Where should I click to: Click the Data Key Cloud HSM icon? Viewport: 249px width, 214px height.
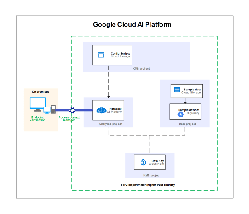pos(143,162)
